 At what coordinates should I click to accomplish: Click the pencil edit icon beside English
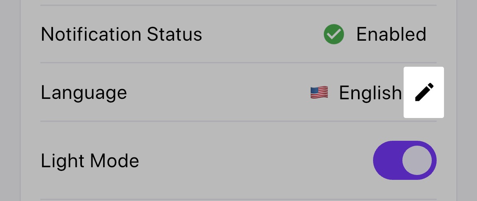click(424, 92)
